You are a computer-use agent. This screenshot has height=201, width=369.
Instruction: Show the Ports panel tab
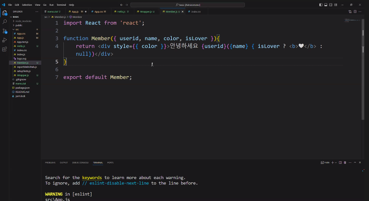[110, 162]
